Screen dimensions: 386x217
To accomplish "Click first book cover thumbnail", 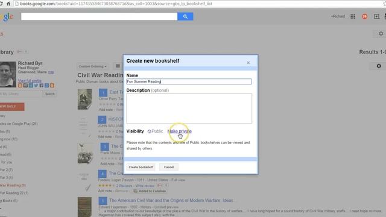I will coord(84,99).
